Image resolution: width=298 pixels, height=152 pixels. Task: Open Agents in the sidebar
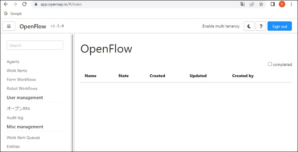(x=13, y=62)
